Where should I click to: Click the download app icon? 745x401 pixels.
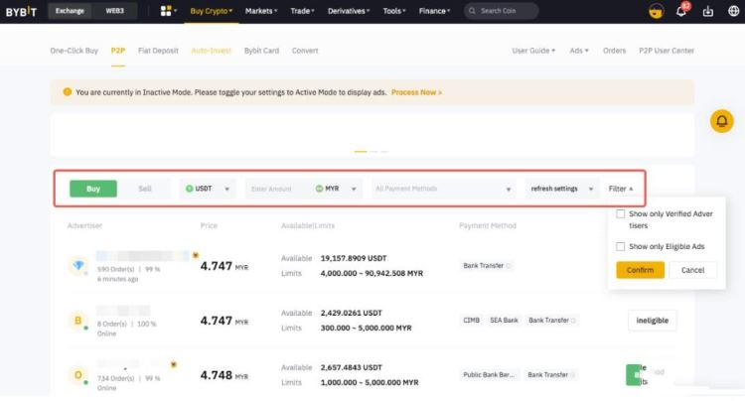[x=707, y=12]
